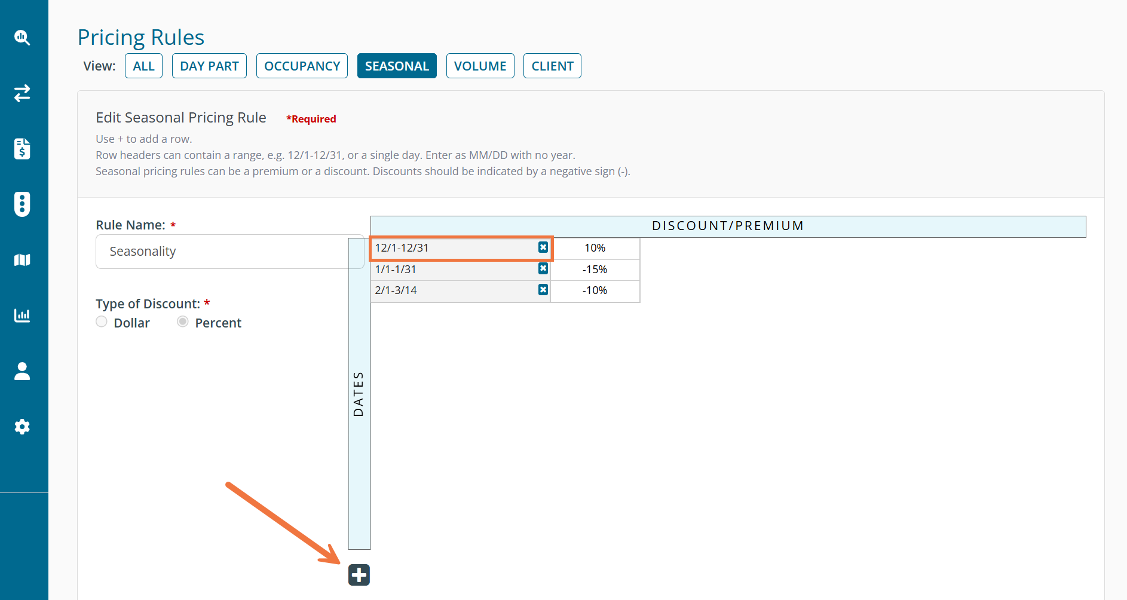Image resolution: width=1127 pixels, height=600 pixels.
Task: Open the user profile sidebar icon
Action: [x=22, y=371]
